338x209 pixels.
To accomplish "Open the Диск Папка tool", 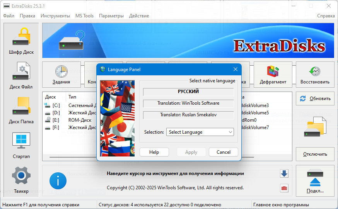I will click(x=21, y=110).
